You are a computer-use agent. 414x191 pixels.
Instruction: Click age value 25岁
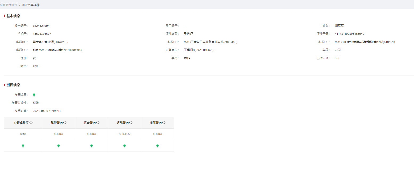(x=338, y=50)
